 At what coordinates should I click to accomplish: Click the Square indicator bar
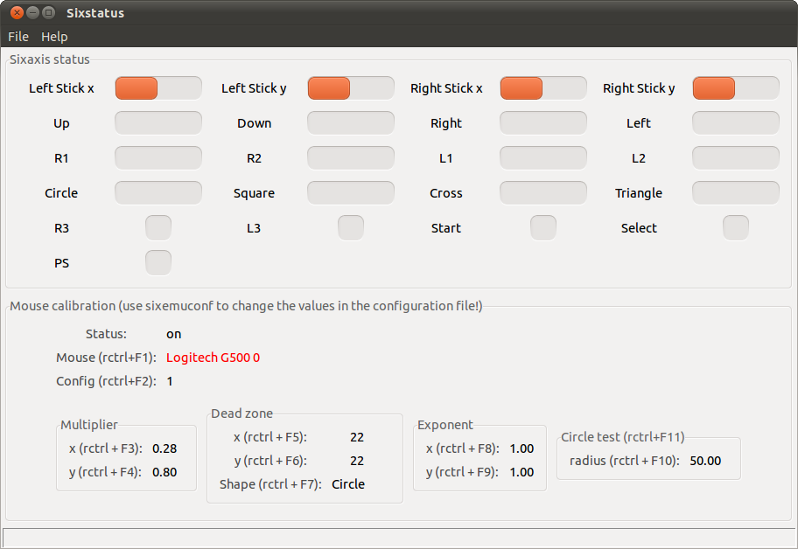[x=351, y=193]
